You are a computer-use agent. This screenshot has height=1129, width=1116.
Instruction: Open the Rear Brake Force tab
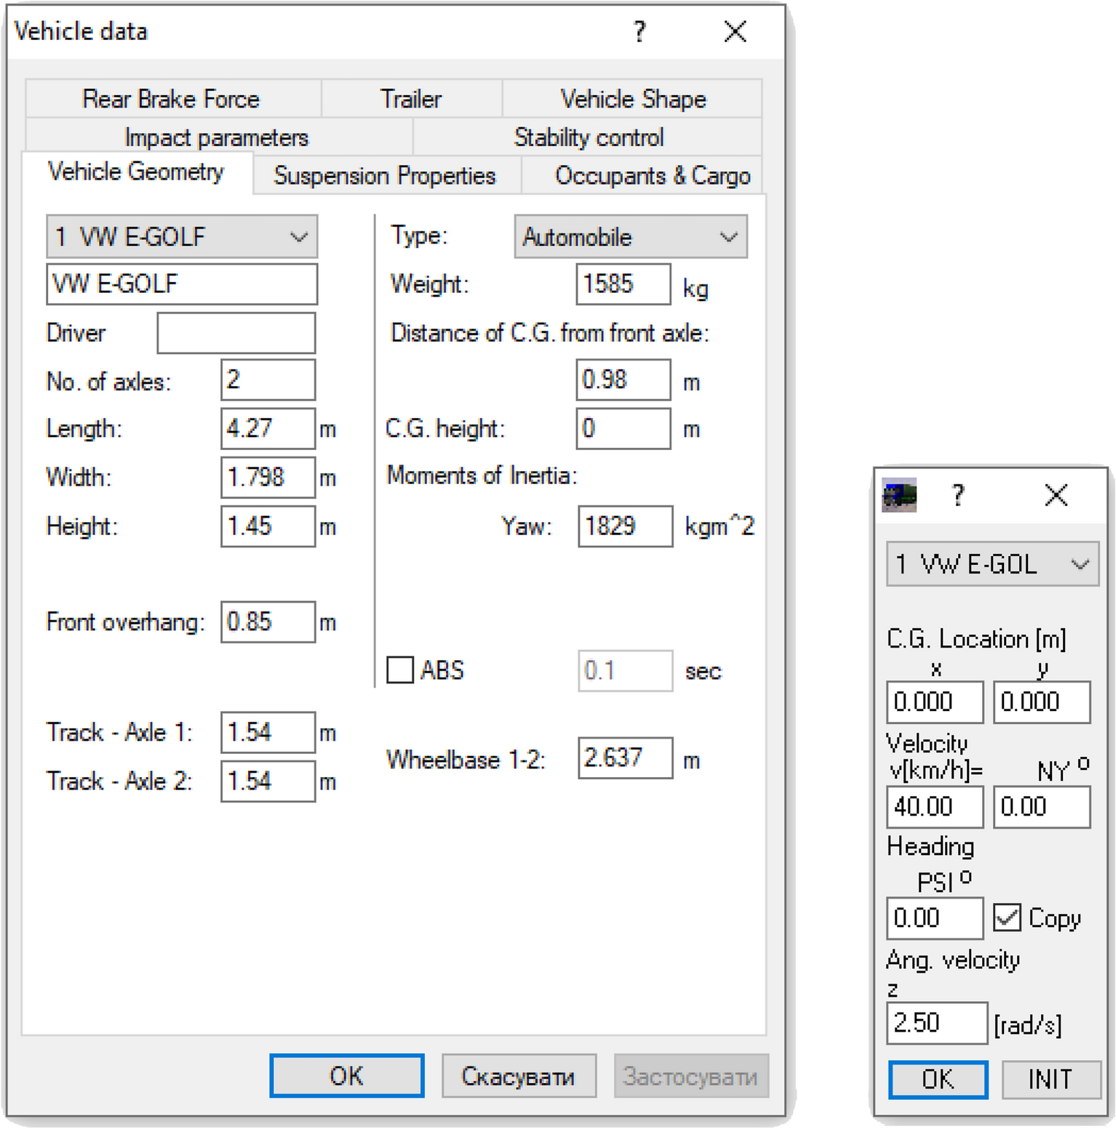click(x=171, y=99)
